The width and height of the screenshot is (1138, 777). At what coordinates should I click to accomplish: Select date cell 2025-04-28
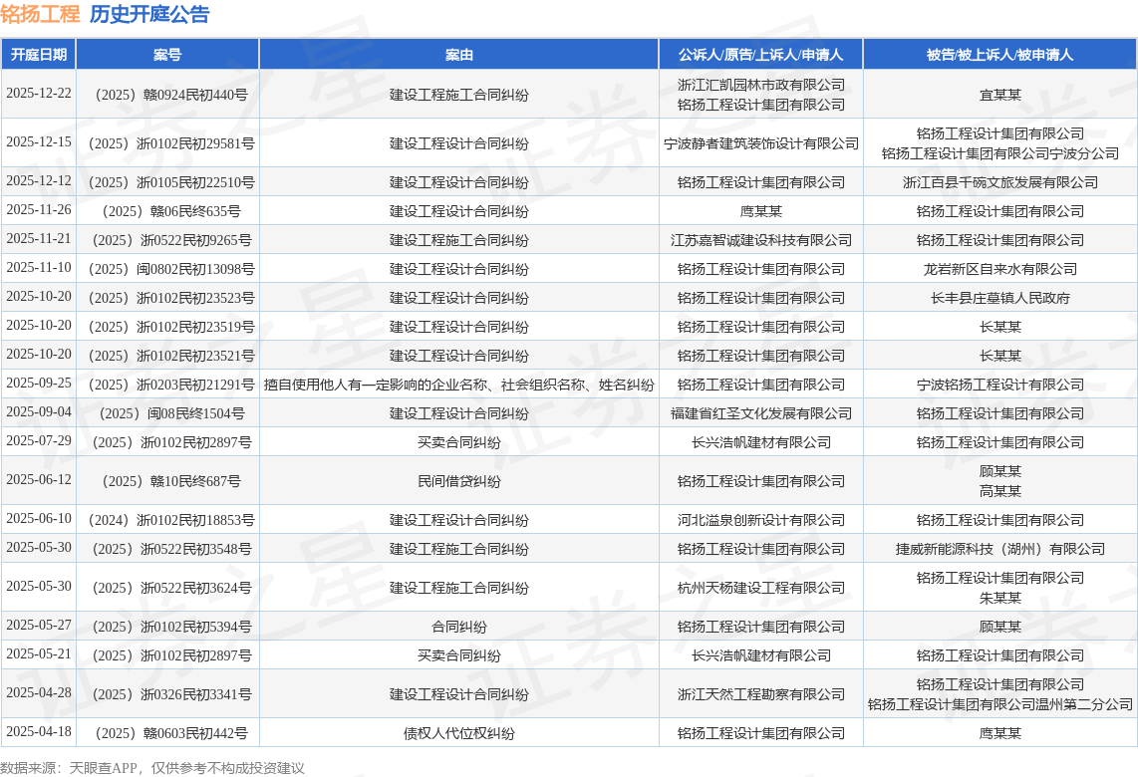(x=39, y=693)
